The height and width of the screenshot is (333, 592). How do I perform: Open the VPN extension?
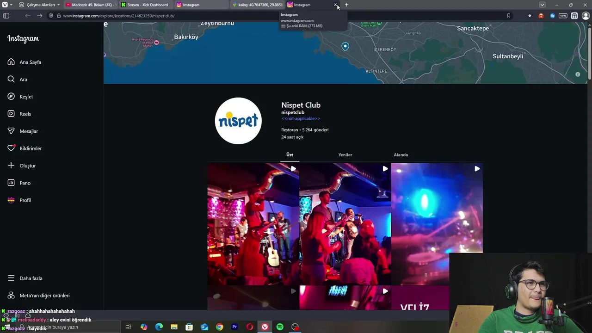click(x=563, y=16)
